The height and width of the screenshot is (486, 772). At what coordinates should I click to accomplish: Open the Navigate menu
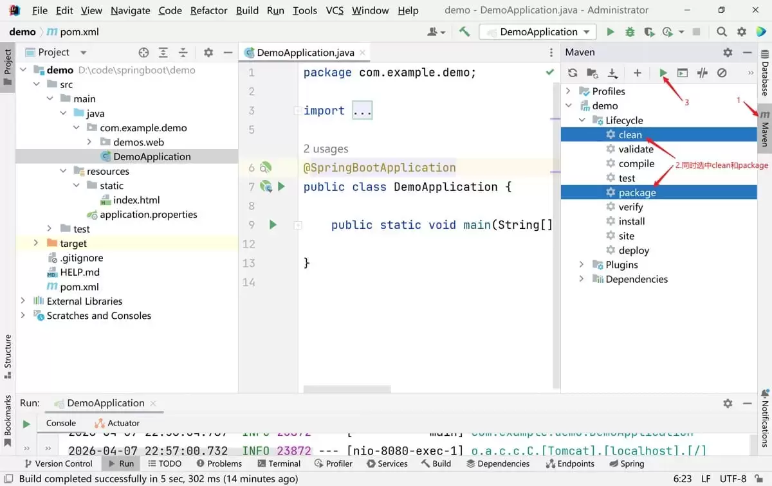pyautogui.click(x=131, y=10)
